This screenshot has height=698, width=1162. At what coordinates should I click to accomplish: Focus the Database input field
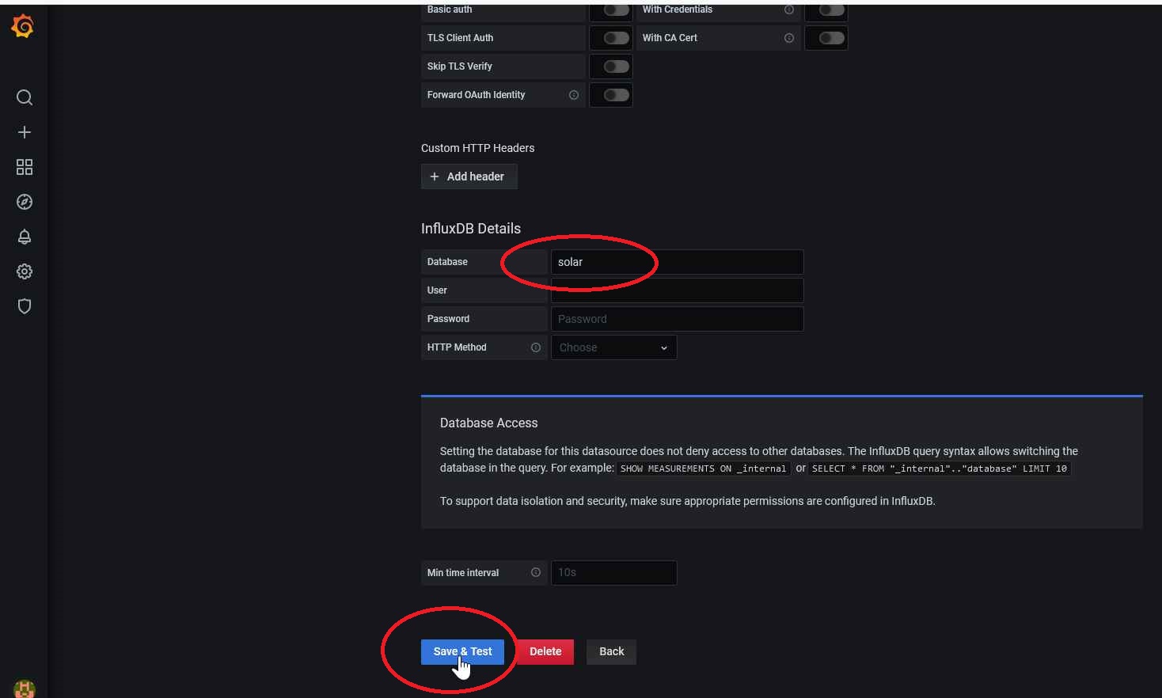[x=678, y=262]
